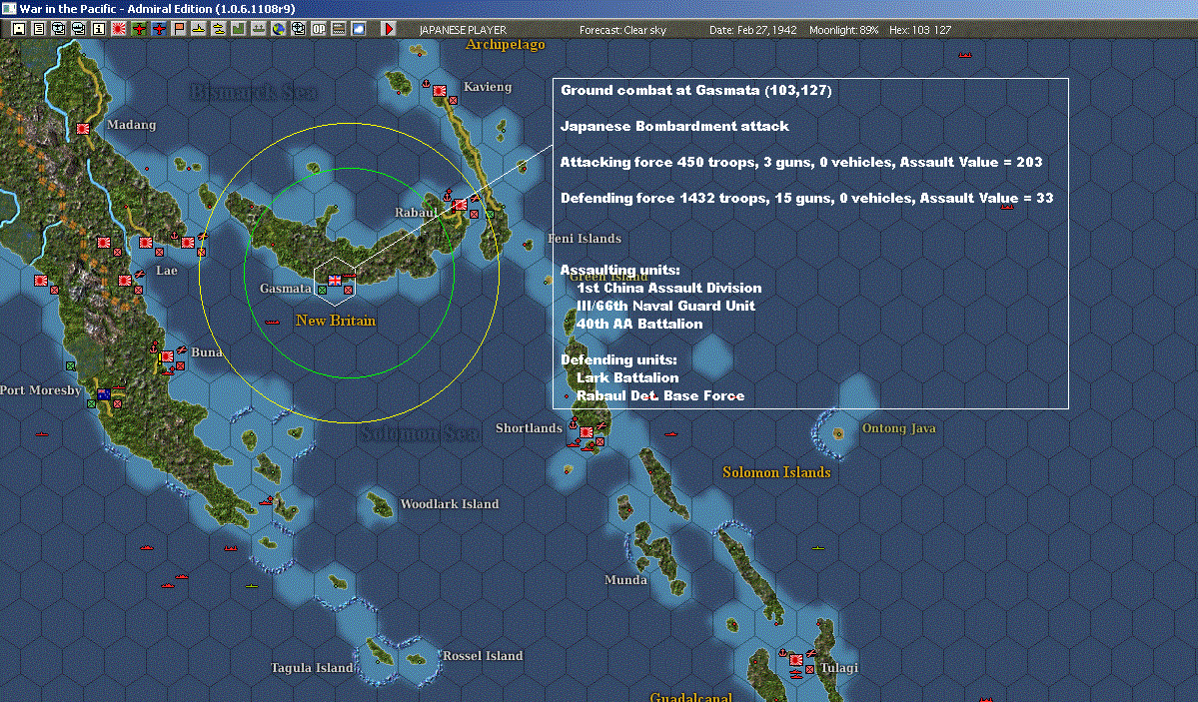Click '40th AA Battalion' entry

click(x=639, y=324)
